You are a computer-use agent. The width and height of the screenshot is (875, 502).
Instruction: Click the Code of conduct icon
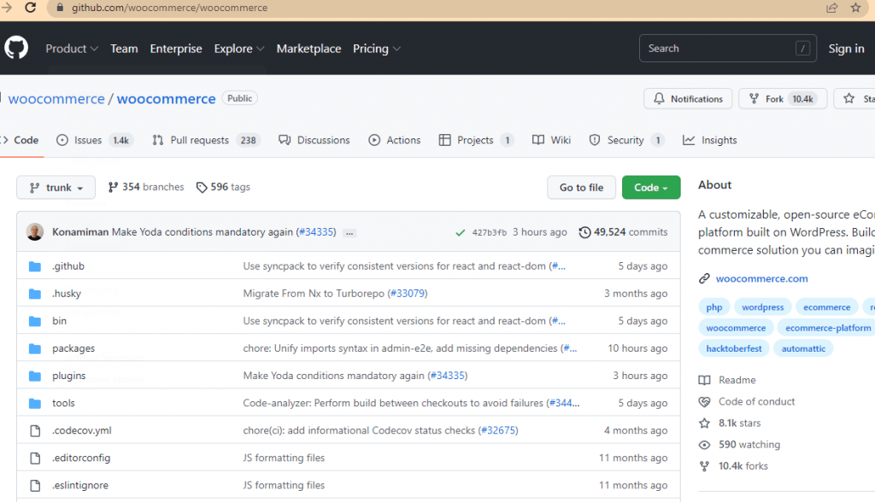click(704, 401)
